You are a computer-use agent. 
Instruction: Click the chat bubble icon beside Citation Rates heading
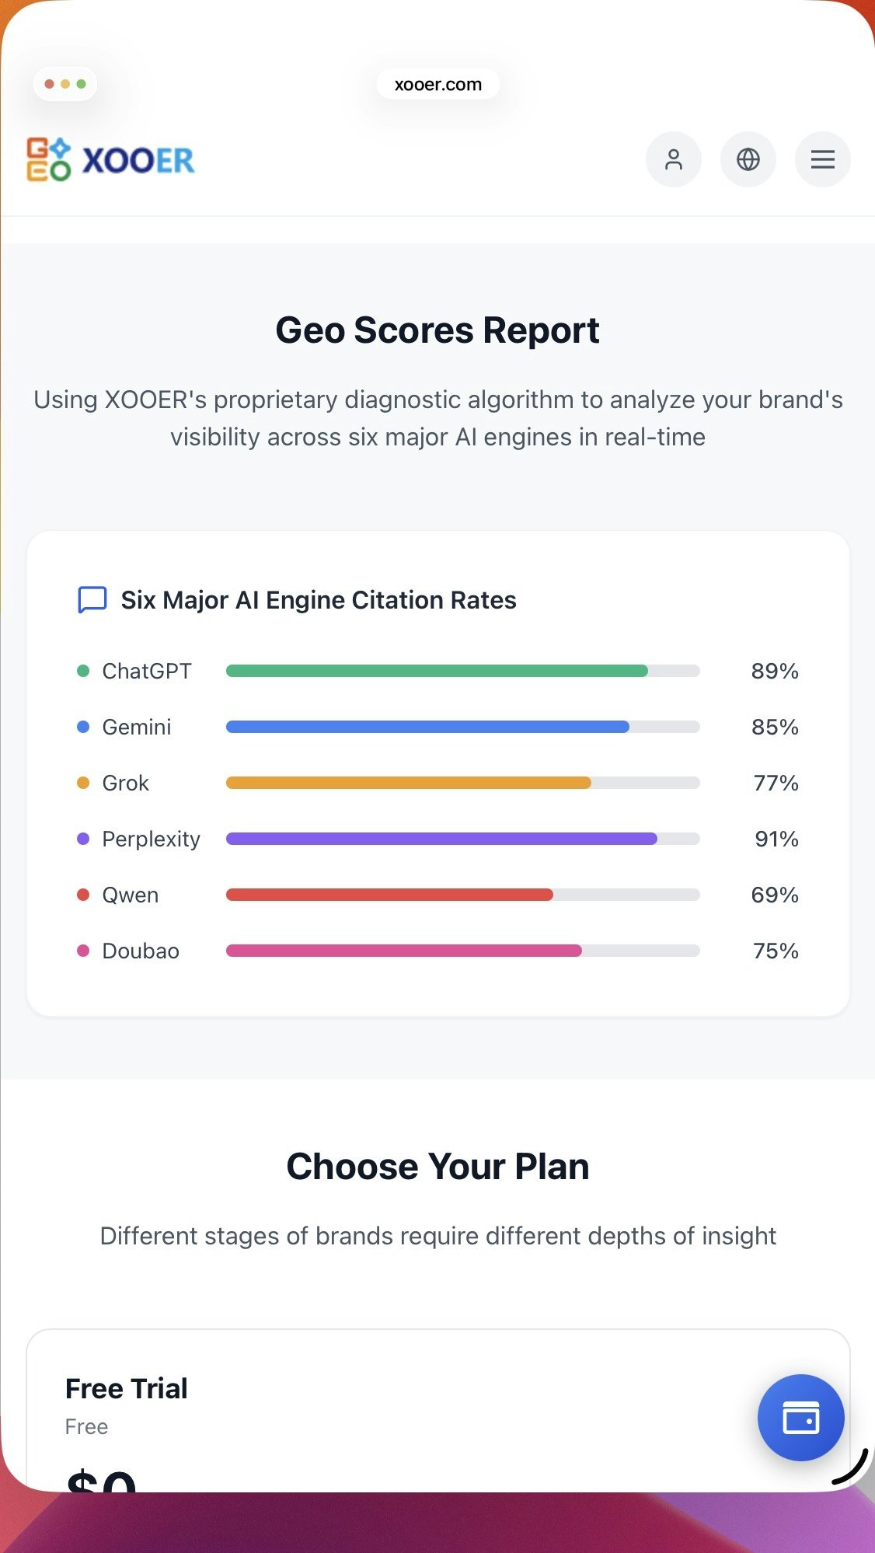(x=91, y=599)
